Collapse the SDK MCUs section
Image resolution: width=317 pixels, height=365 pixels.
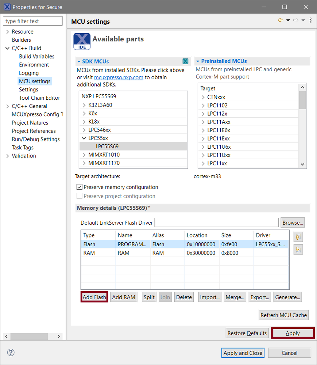click(x=79, y=62)
